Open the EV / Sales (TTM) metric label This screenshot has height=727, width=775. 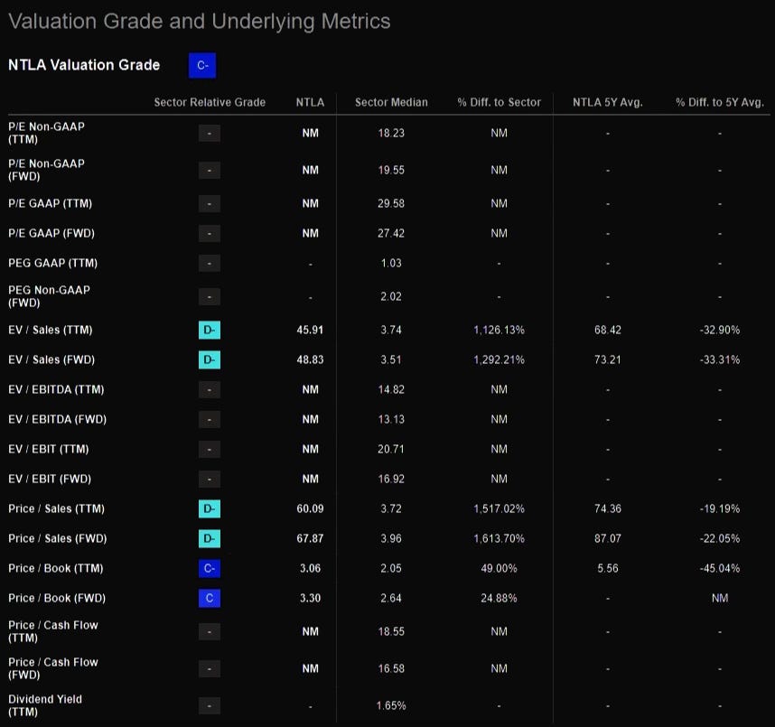[x=51, y=331]
